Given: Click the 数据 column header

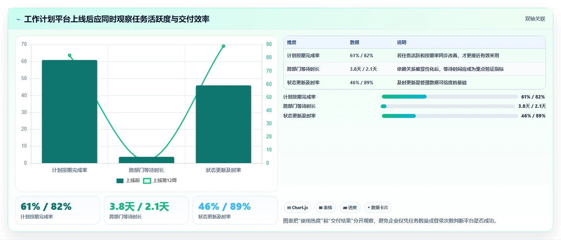Looking at the screenshot, I should point(354,43).
